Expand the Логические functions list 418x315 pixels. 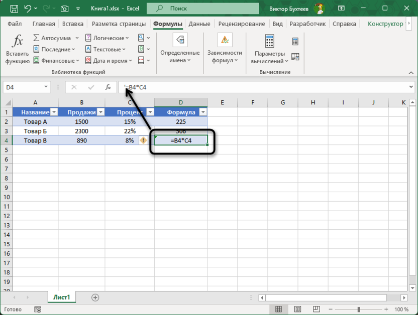pyautogui.click(x=127, y=38)
